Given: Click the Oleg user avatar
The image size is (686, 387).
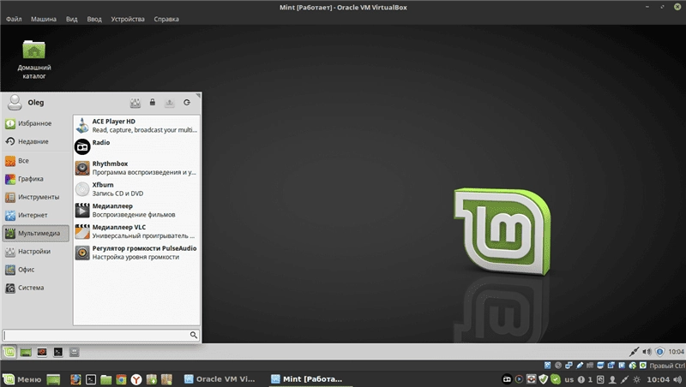Looking at the screenshot, I should point(15,103).
